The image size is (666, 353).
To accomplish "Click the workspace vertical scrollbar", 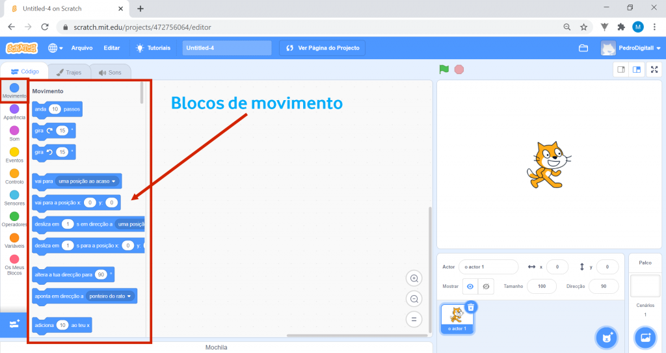I will pos(430,270).
